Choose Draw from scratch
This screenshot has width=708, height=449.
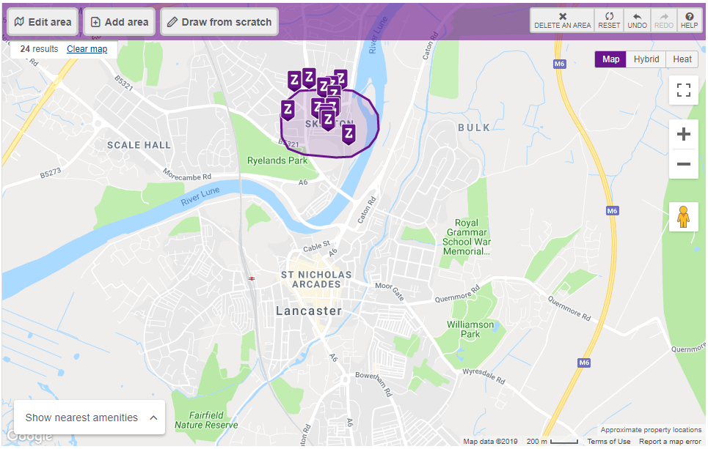coord(219,22)
